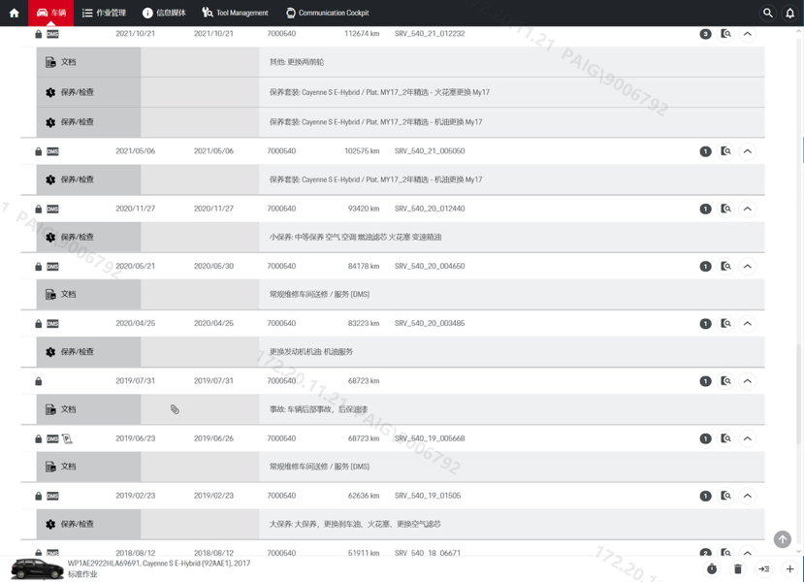The image size is (804, 582).
Task: Collapse the SRV_540_21_012232 entry
Action: tap(748, 34)
